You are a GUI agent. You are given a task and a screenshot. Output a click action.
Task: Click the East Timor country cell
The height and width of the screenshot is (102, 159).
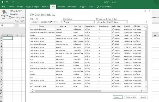tap(64, 86)
